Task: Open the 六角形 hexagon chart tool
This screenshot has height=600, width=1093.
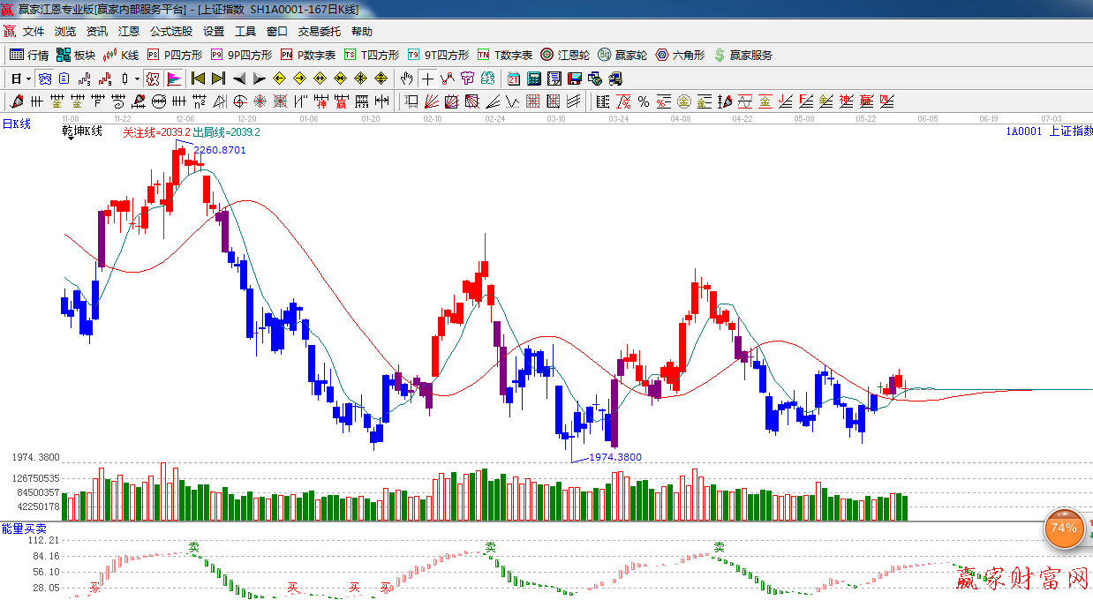Action: click(680, 55)
